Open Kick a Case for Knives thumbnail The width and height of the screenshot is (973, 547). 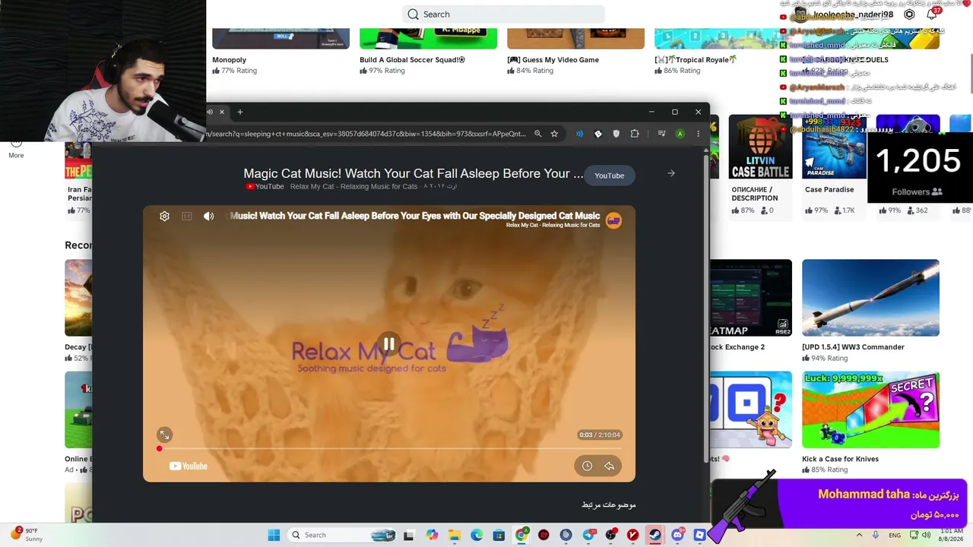click(x=870, y=409)
